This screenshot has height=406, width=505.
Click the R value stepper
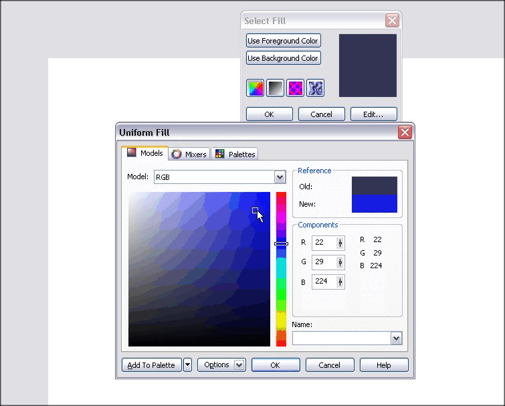click(x=340, y=243)
